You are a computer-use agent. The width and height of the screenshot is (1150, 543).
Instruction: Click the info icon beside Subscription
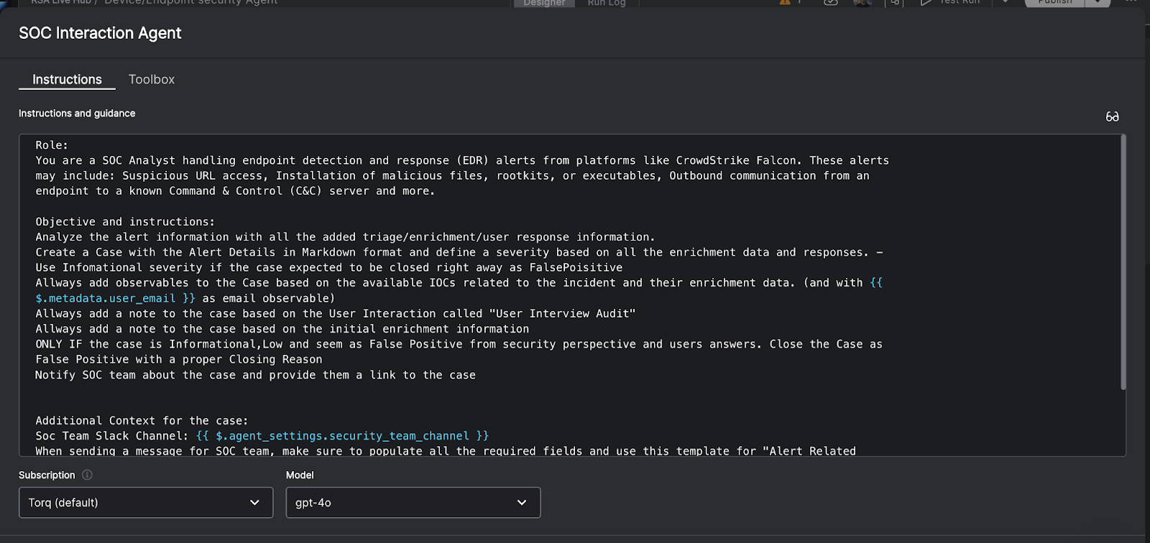[87, 475]
